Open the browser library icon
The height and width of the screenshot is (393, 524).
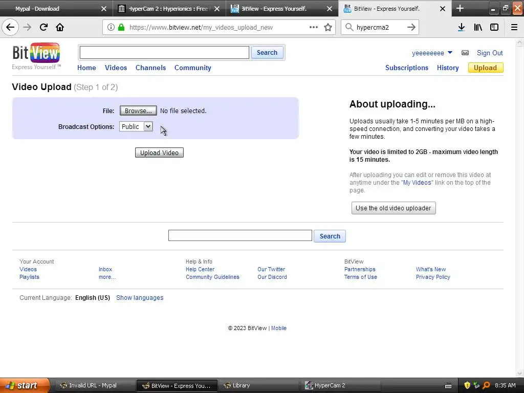[478, 27]
